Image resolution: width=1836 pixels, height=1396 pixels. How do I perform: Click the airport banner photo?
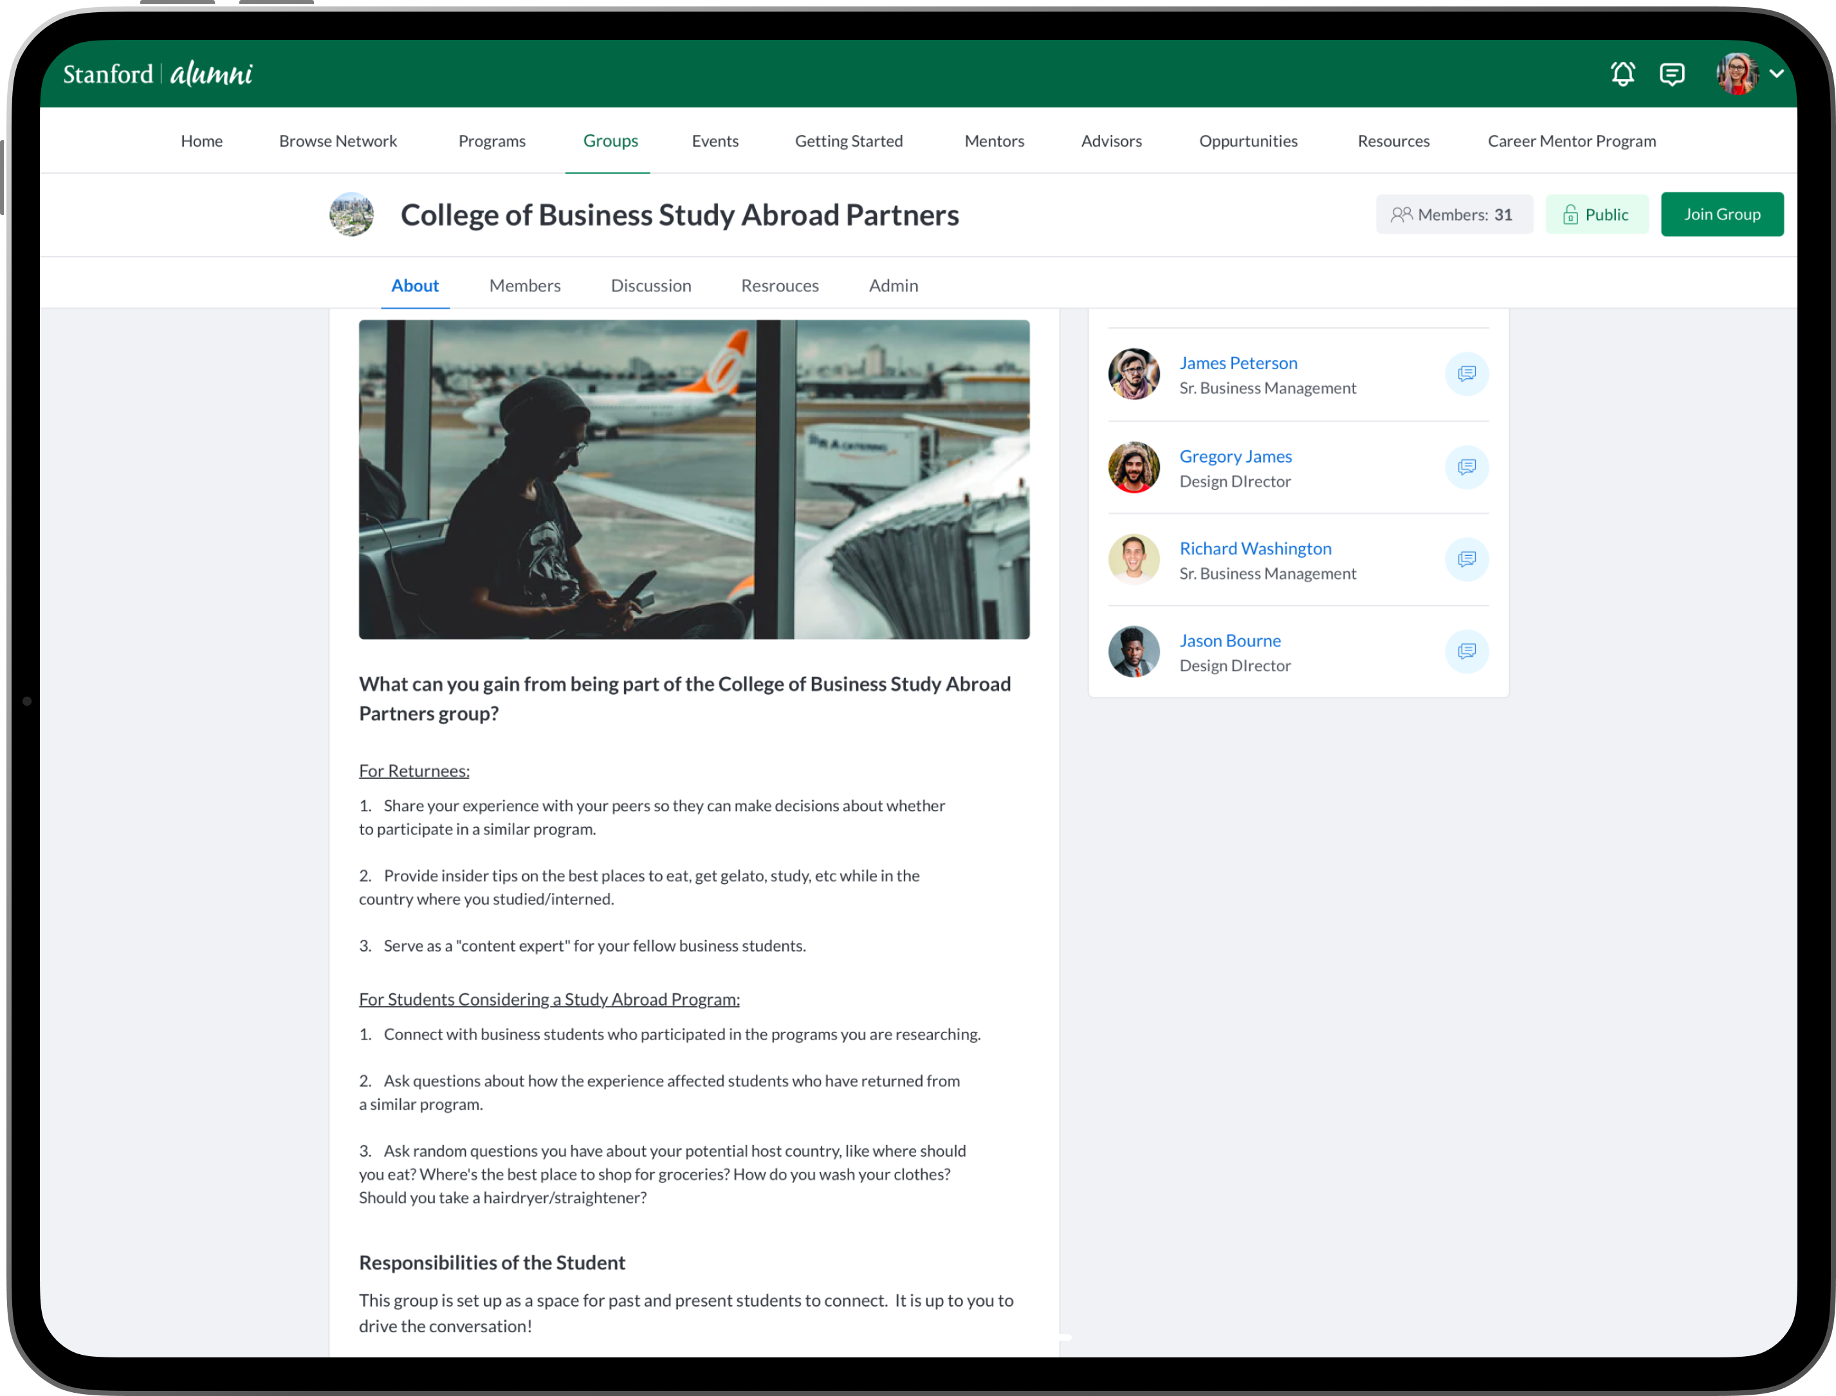pos(693,479)
